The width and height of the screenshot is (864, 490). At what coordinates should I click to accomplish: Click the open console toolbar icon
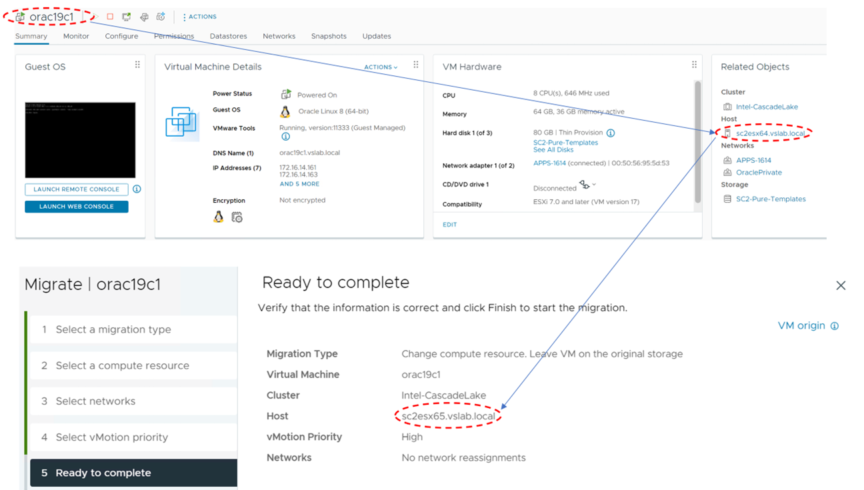[x=126, y=17]
